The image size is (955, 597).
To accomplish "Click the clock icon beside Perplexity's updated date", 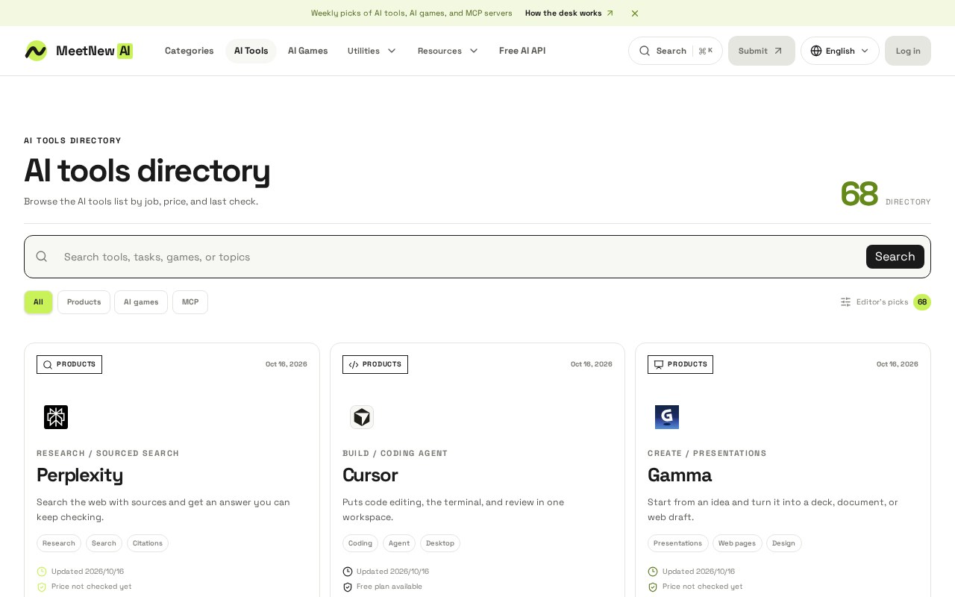I will point(42,572).
